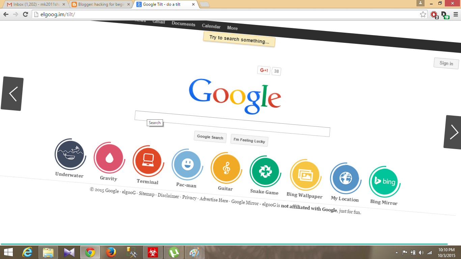The height and width of the screenshot is (259, 461).
Task: Click the Sign in button
Action: pos(446,63)
